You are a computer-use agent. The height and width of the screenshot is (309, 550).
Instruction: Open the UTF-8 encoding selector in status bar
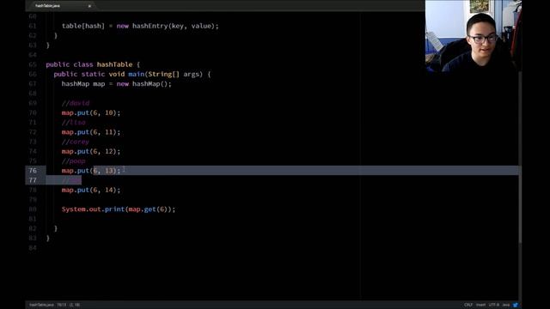(494, 305)
